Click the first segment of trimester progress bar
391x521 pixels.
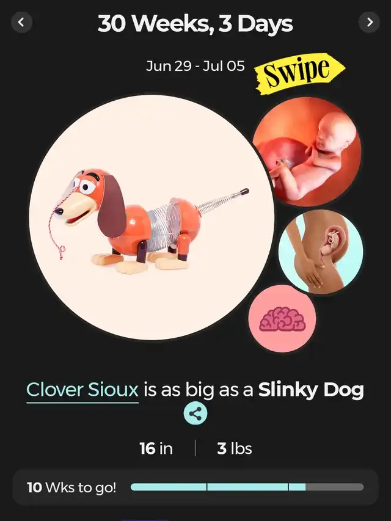click(x=169, y=487)
